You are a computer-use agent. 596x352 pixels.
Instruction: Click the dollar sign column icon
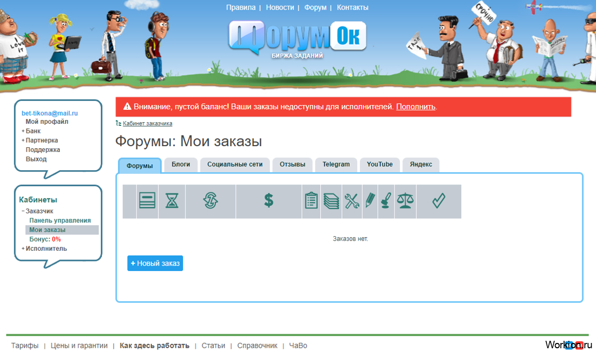click(269, 200)
